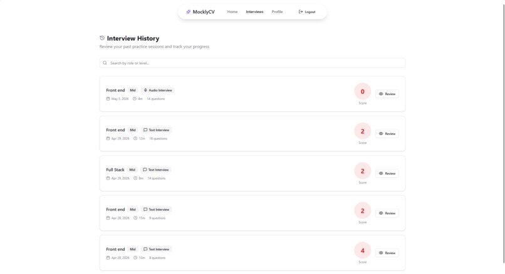Click Text Interview badge on the 9 questions card
505x274 pixels.
click(157, 210)
